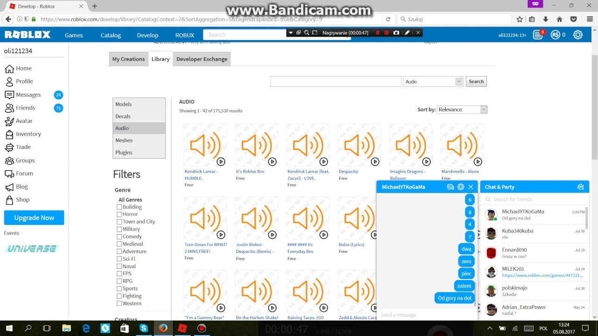Click the Search for friends field
598x336 pixels.
click(x=534, y=199)
